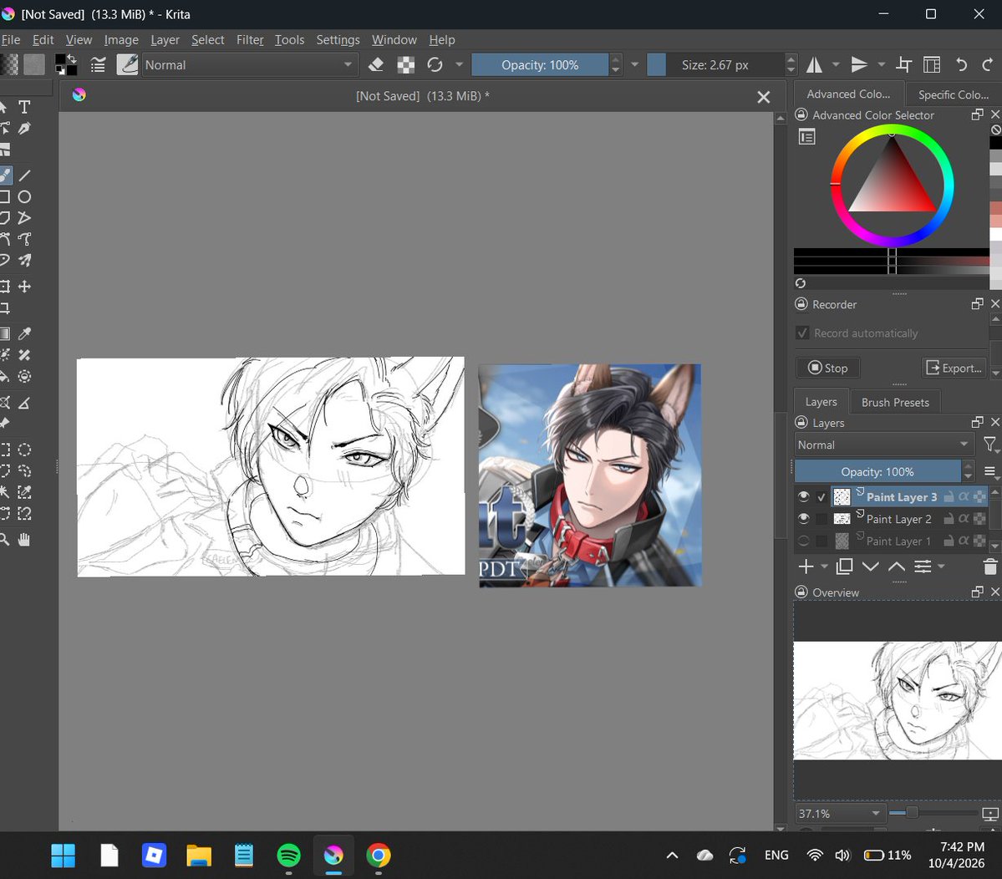
Task: Click the horizontal mirror tool icon
Action: (814, 64)
